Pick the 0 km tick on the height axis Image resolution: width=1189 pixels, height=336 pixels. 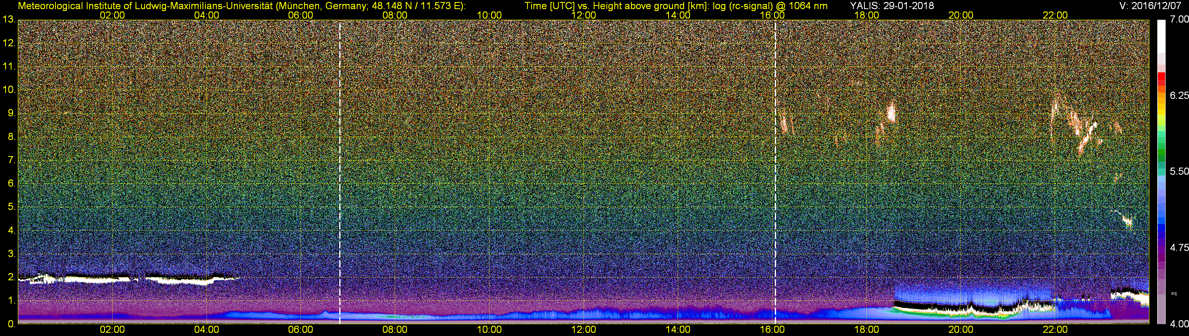point(11,324)
